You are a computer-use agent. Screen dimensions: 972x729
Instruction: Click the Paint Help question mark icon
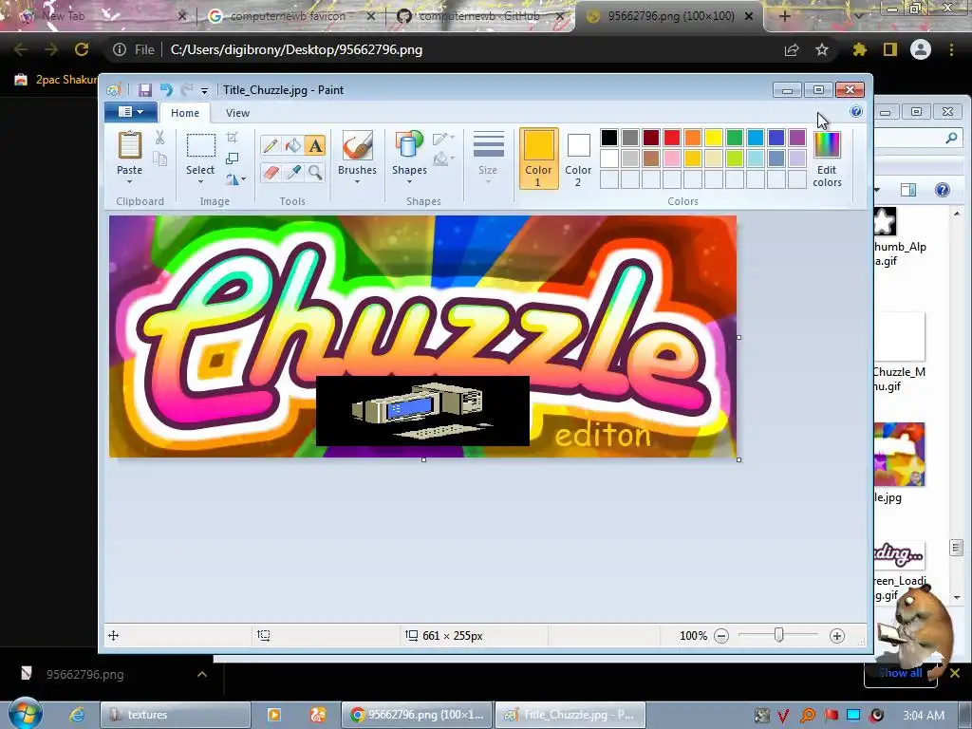pos(856,112)
